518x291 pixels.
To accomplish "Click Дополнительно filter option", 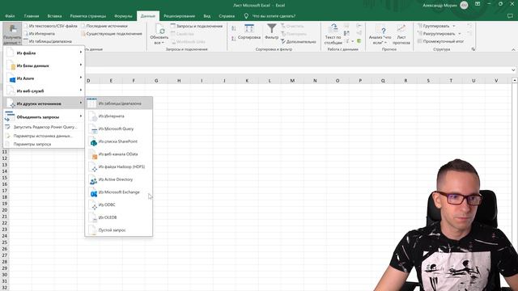I will click(x=299, y=41).
